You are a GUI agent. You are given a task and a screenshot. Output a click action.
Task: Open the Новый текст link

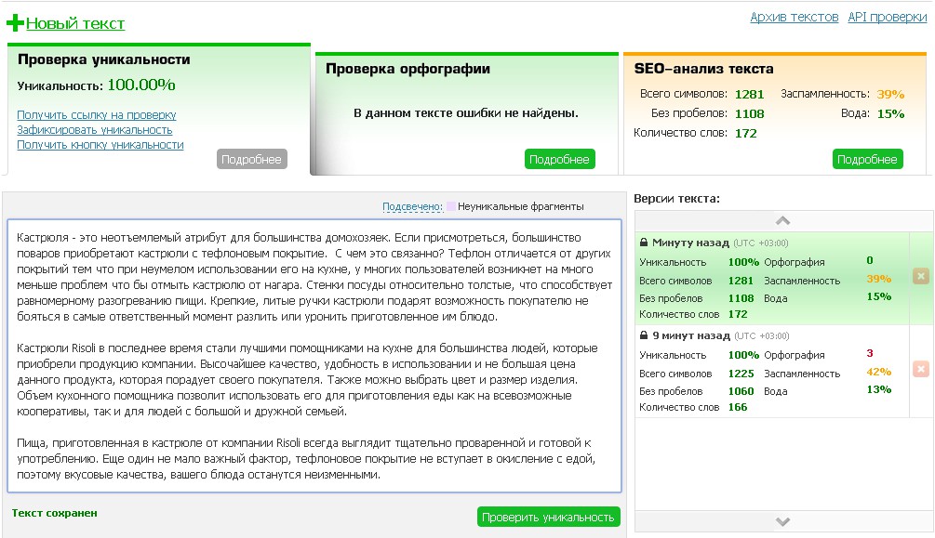point(75,23)
